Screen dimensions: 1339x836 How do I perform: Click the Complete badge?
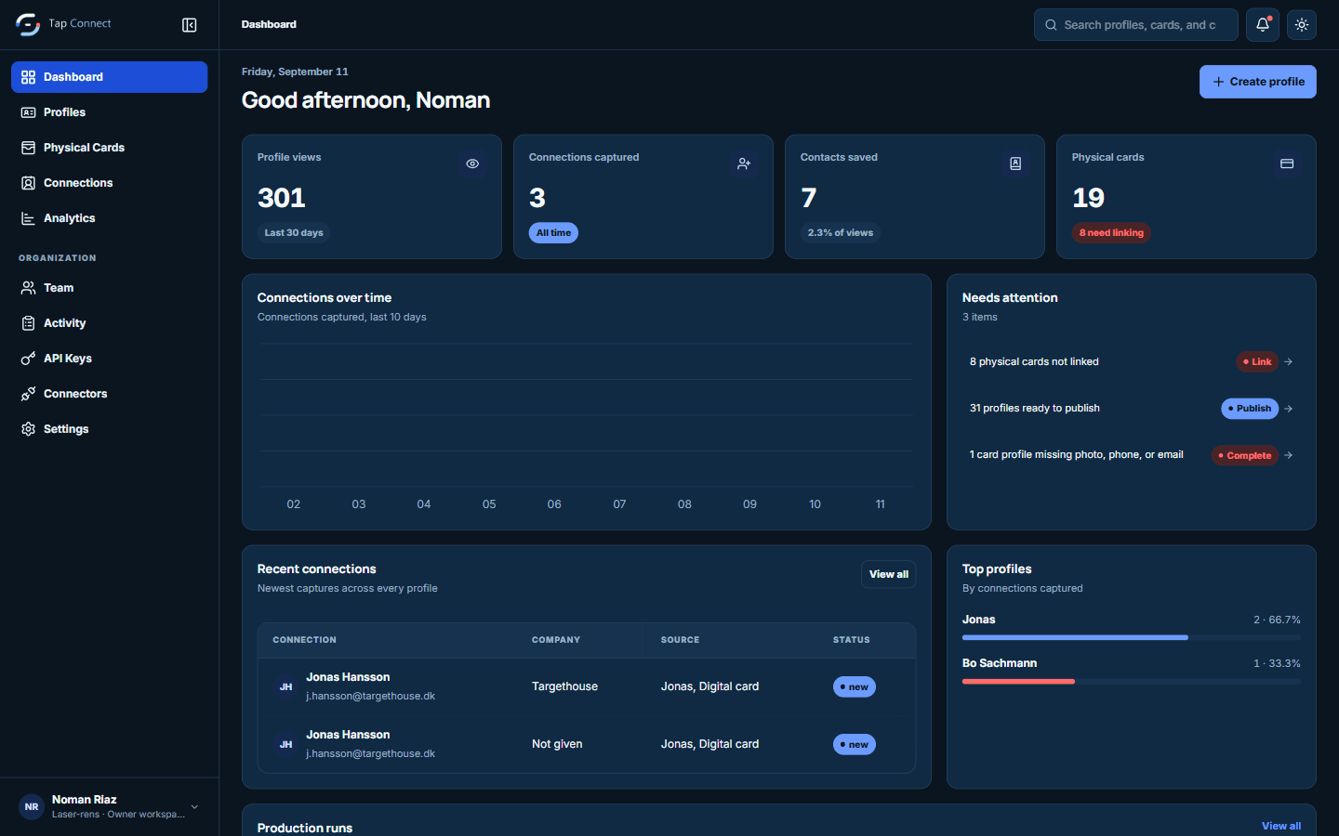pos(1245,455)
